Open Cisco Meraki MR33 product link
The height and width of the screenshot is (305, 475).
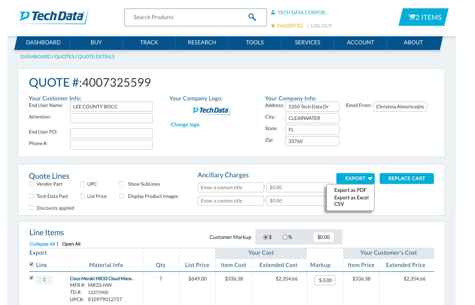point(102,278)
